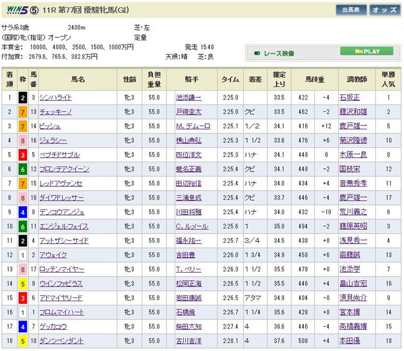Open jockey M.デムーロ page

[191, 126]
